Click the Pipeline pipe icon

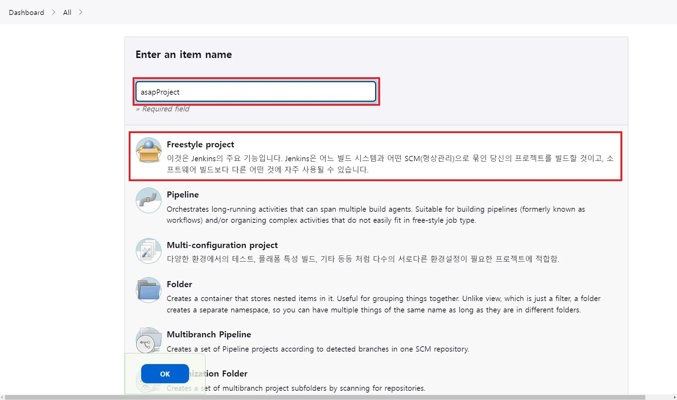pyautogui.click(x=149, y=200)
